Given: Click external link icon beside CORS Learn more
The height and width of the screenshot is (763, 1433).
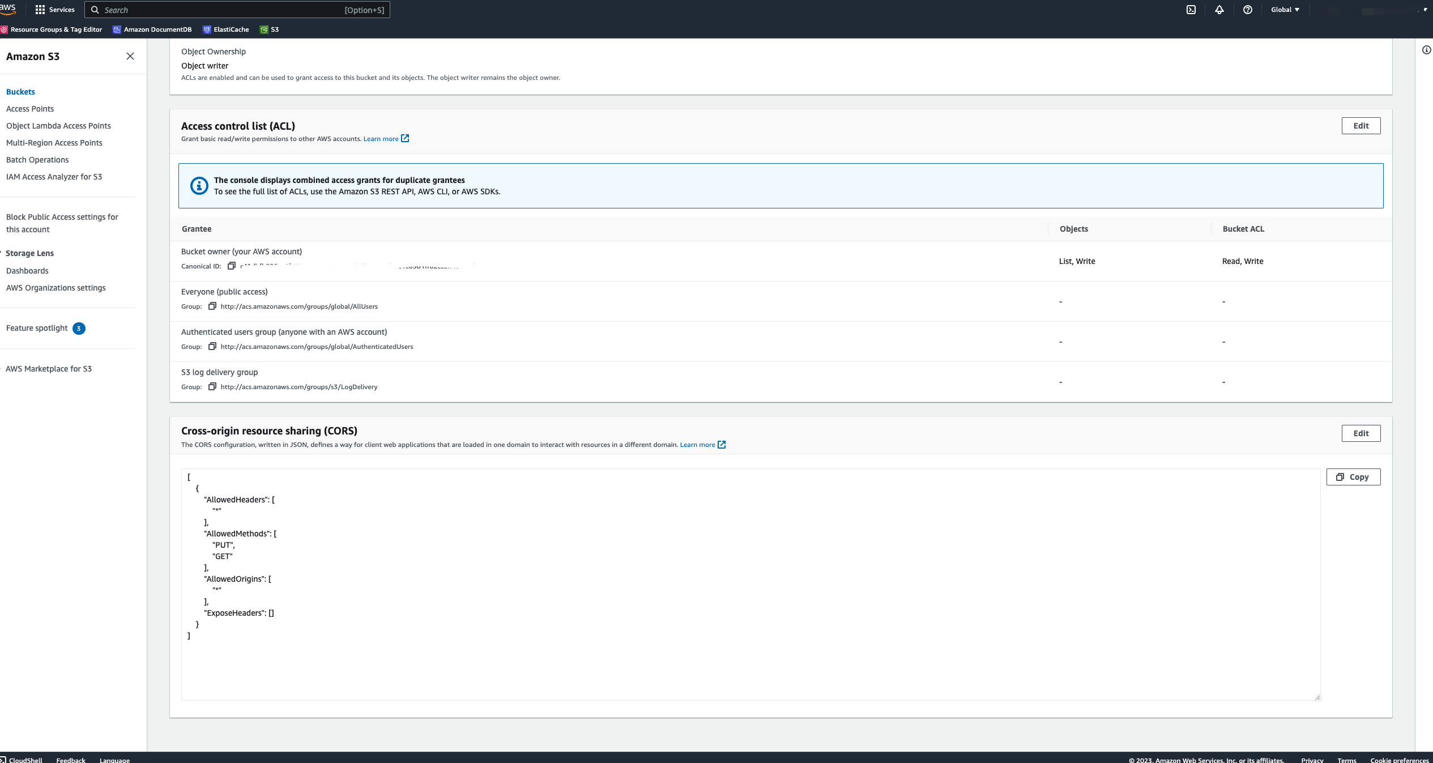Looking at the screenshot, I should click(722, 445).
